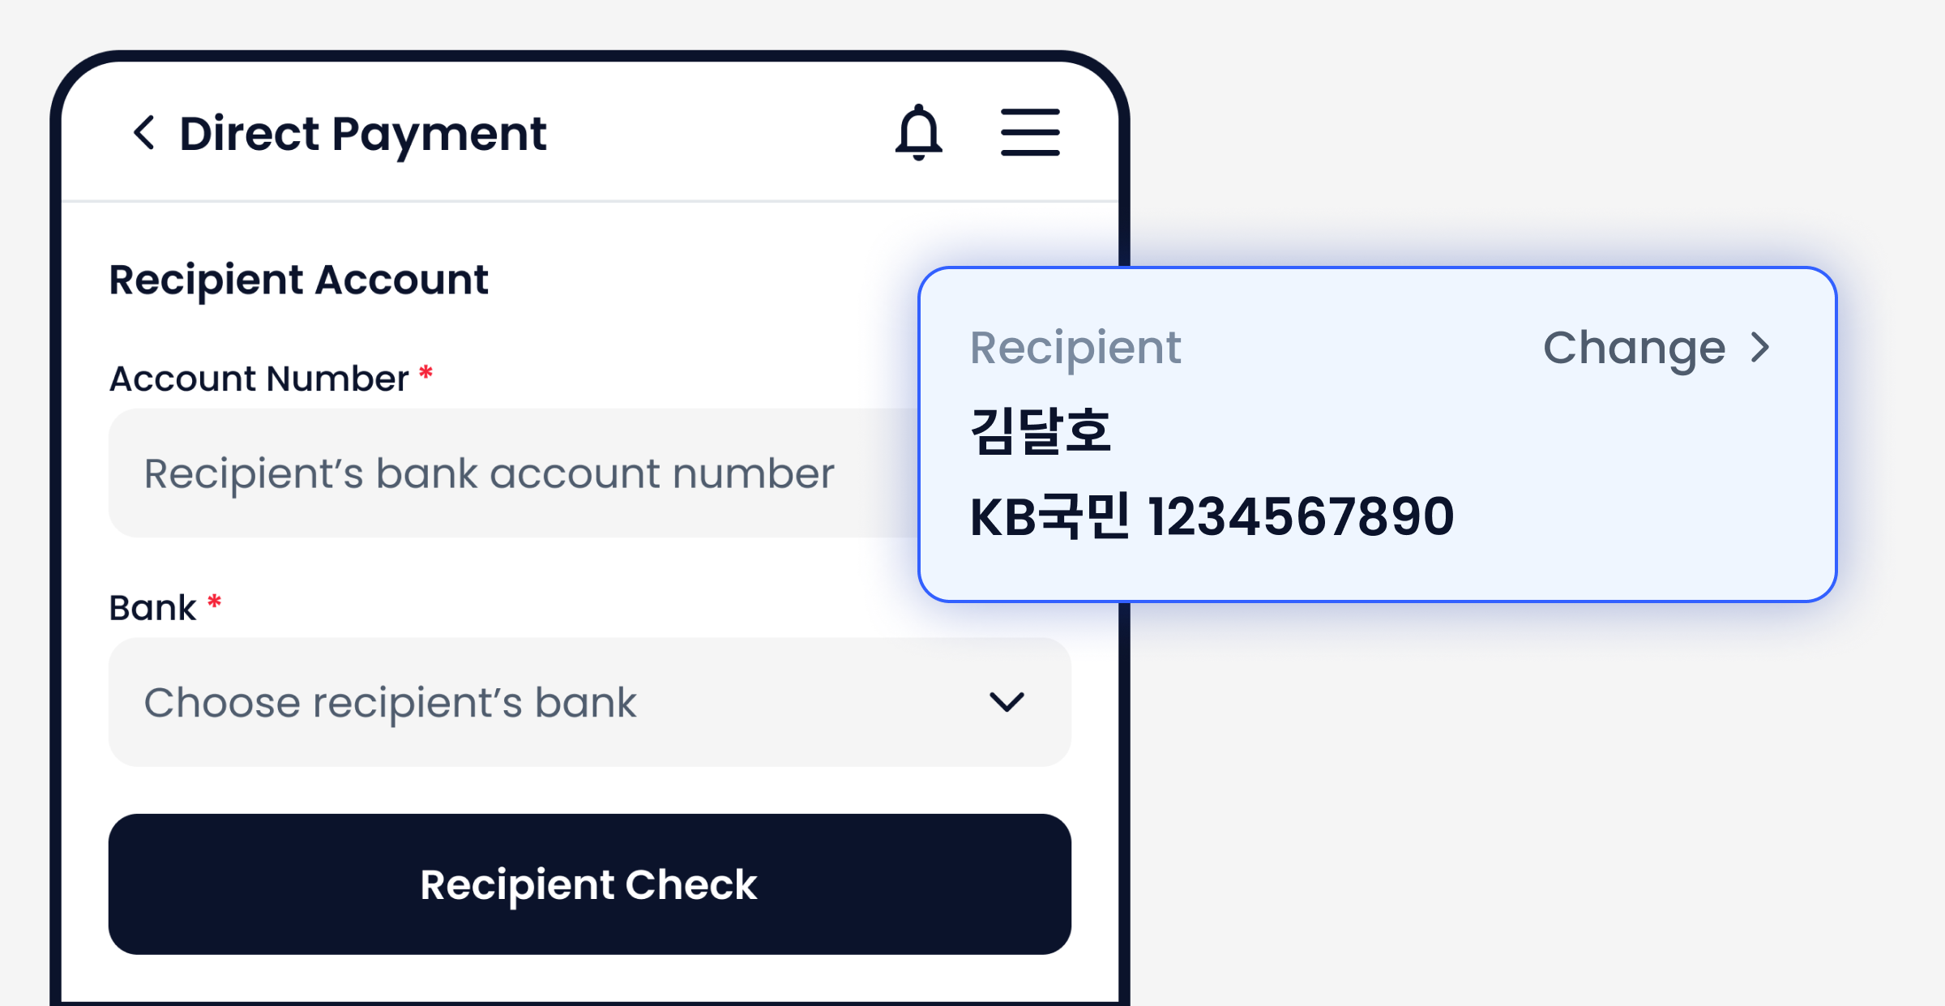Viewport: 1945px width, 1006px height.
Task: Open the Choose recipient's bank dropdown
Action: [590, 702]
